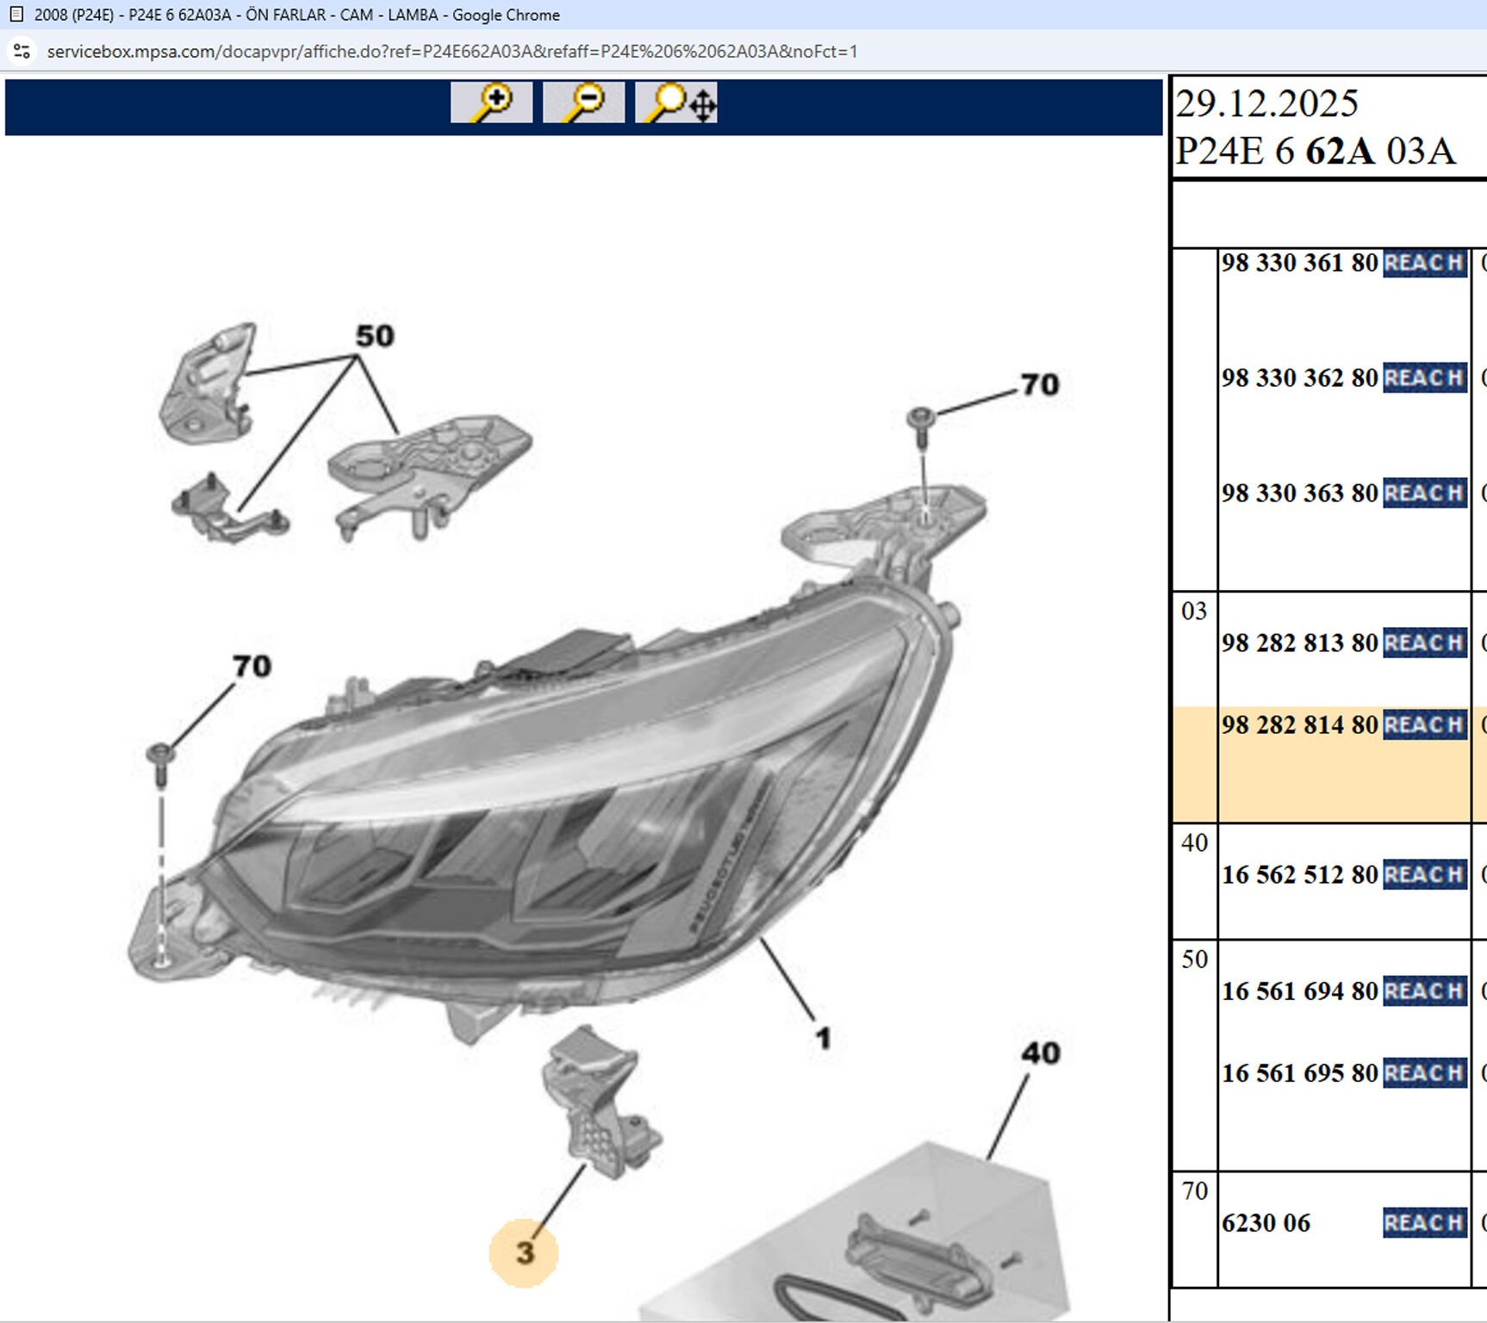Click the zoom in magnifier icon
This screenshot has height=1323, width=1487.
[491, 103]
